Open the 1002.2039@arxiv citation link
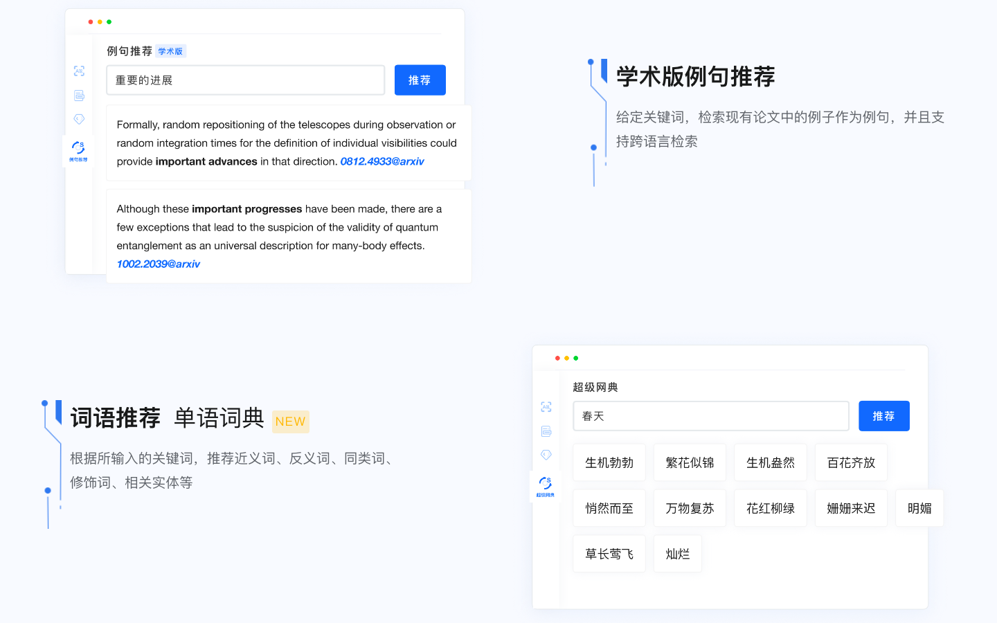Image resolution: width=997 pixels, height=623 pixels. (159, 264)
